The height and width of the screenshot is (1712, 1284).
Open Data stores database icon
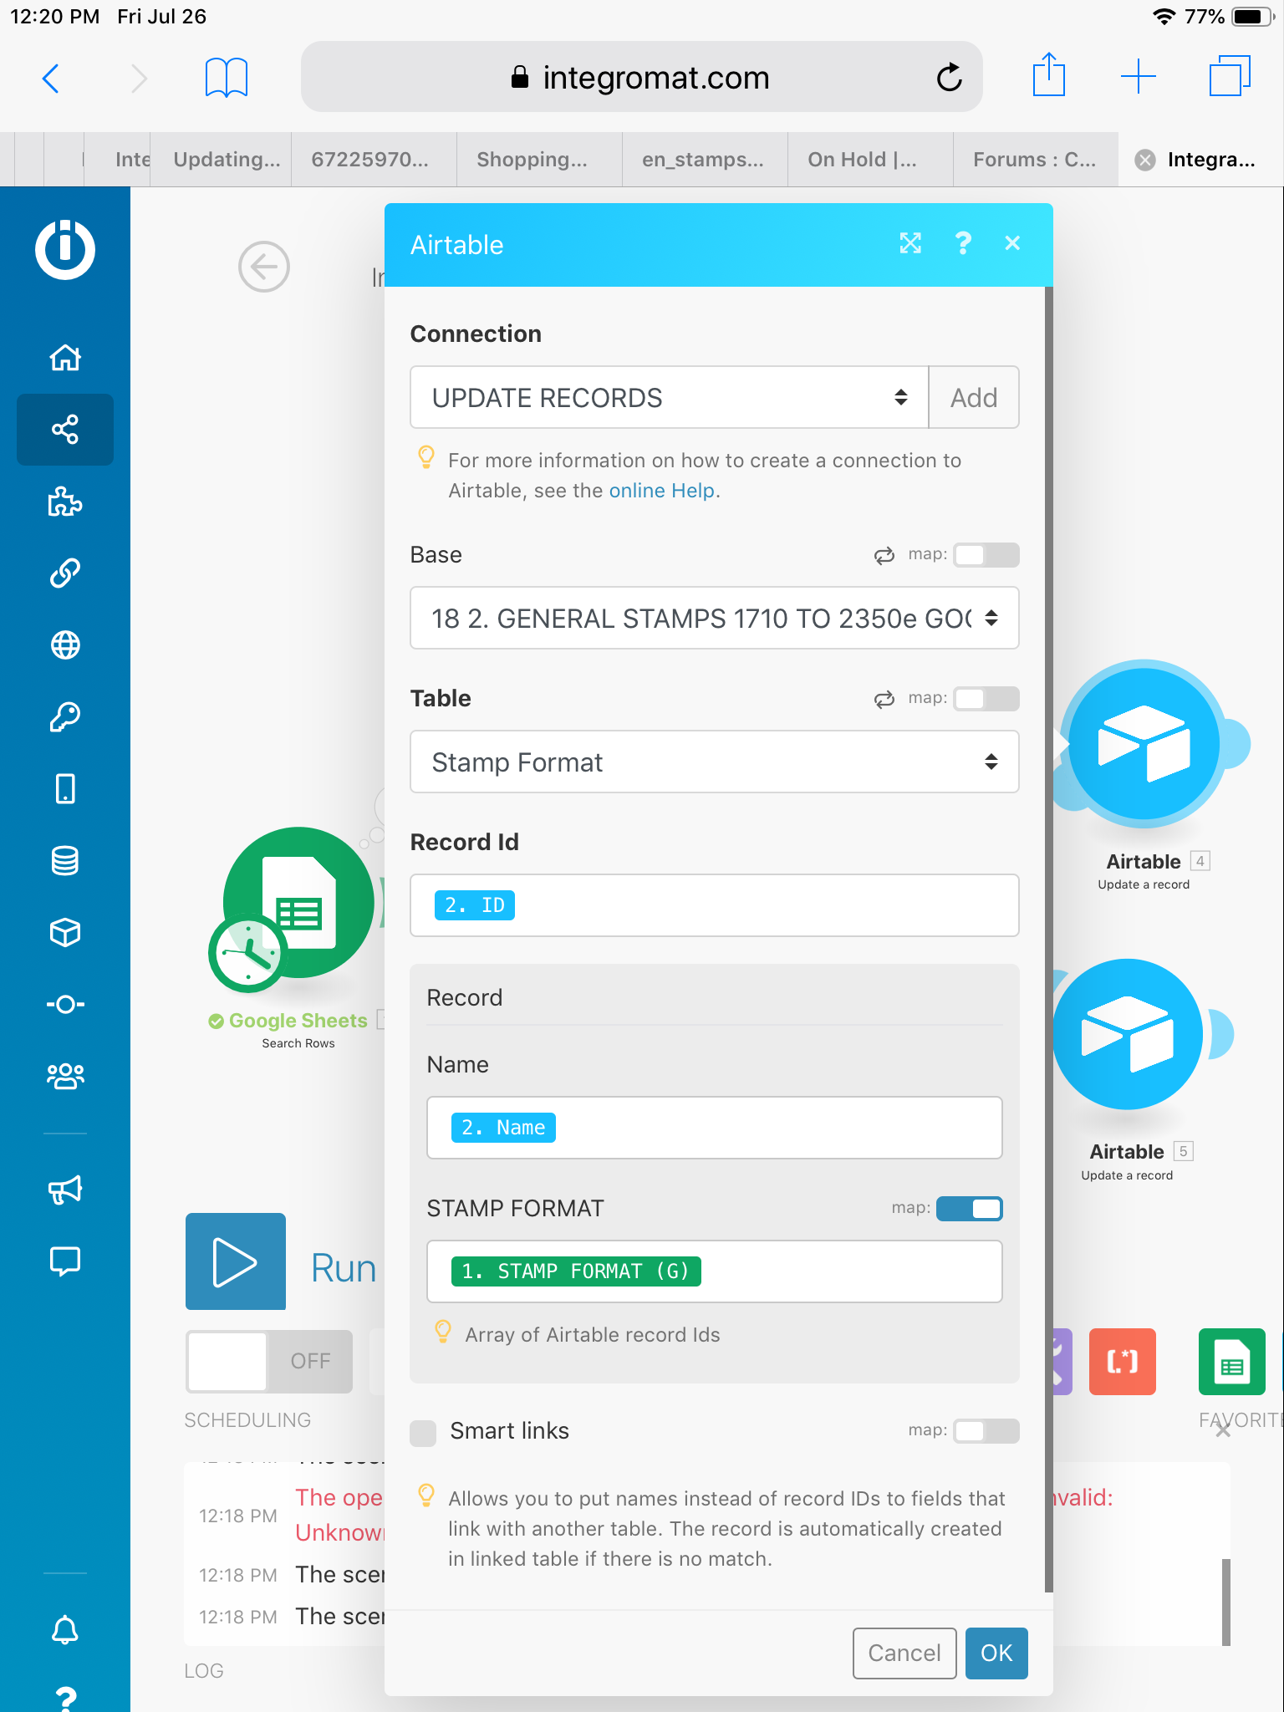click(x=65, y=860)
